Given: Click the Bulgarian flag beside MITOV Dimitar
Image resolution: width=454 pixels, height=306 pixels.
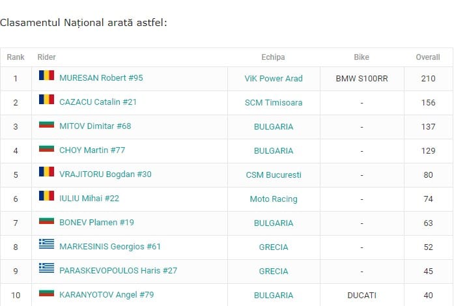Looking at the screenshot, I should [46, 124].
